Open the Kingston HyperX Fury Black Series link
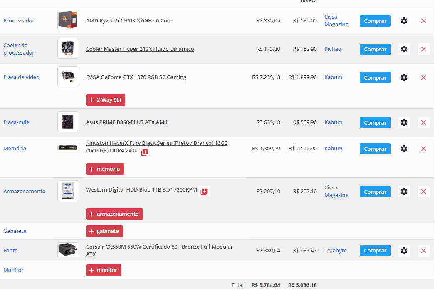 (x=157, y=147)
